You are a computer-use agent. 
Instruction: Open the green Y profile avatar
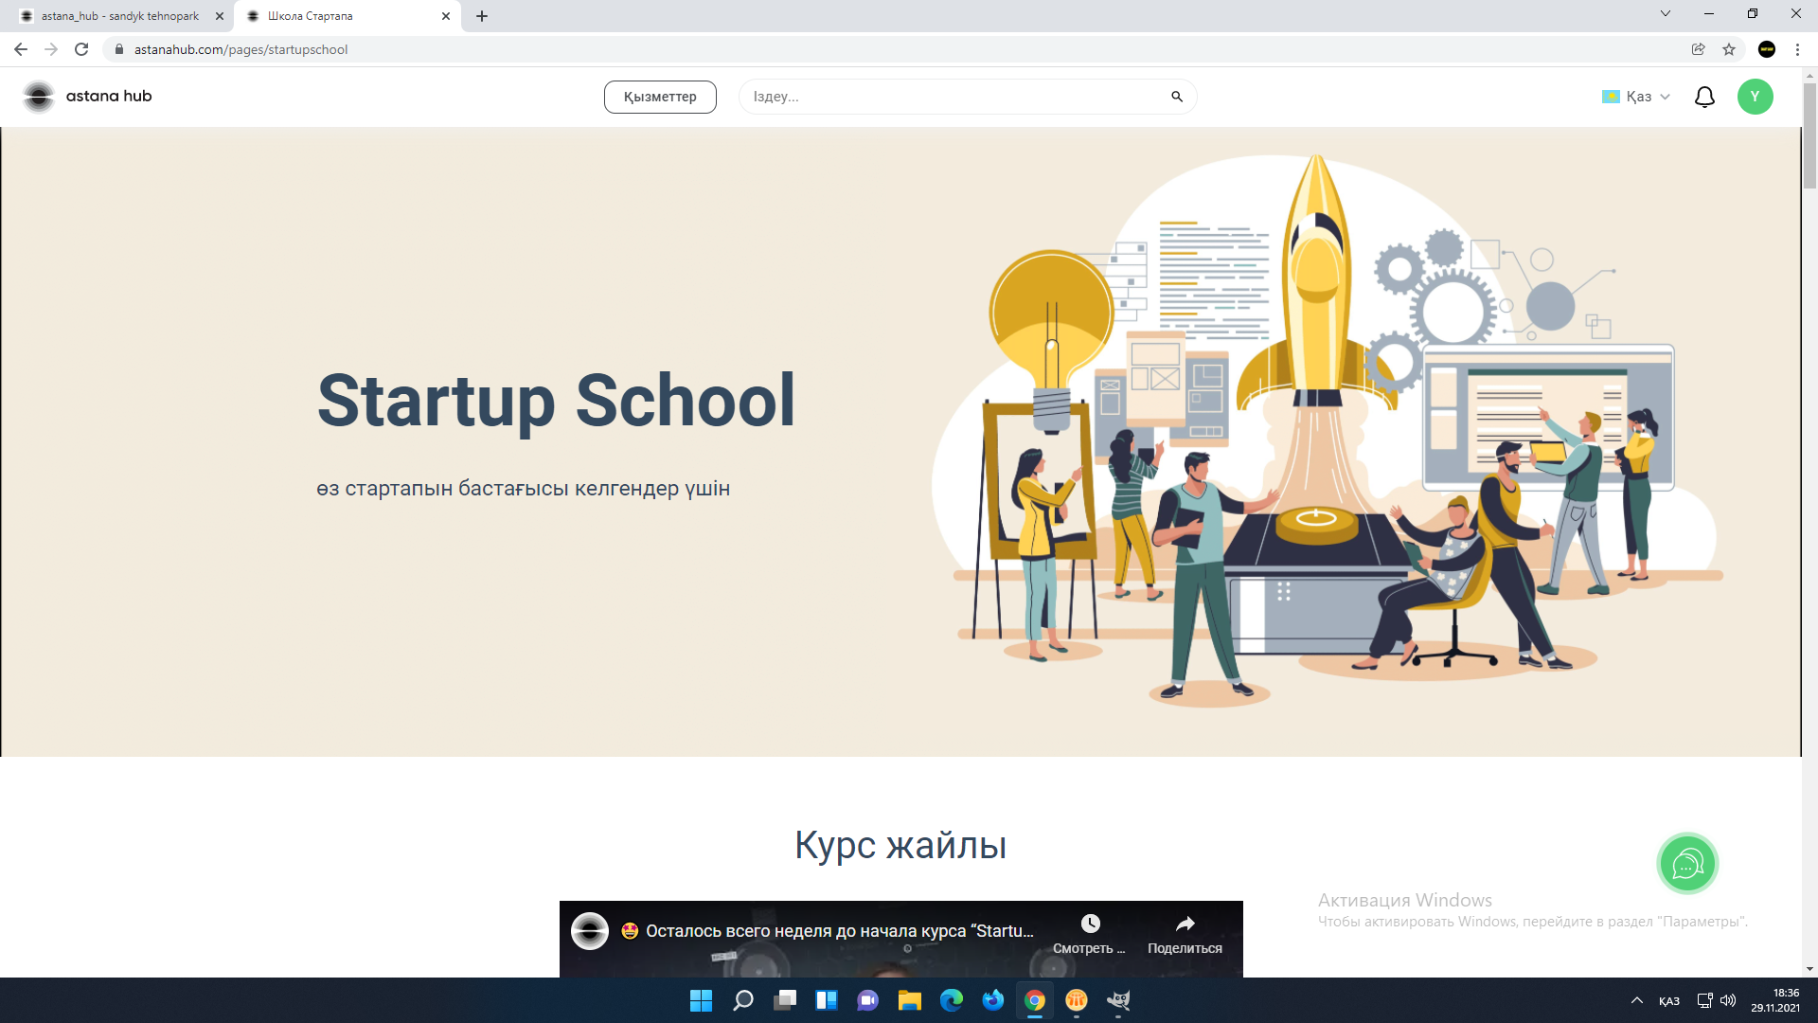(1755, 97)
